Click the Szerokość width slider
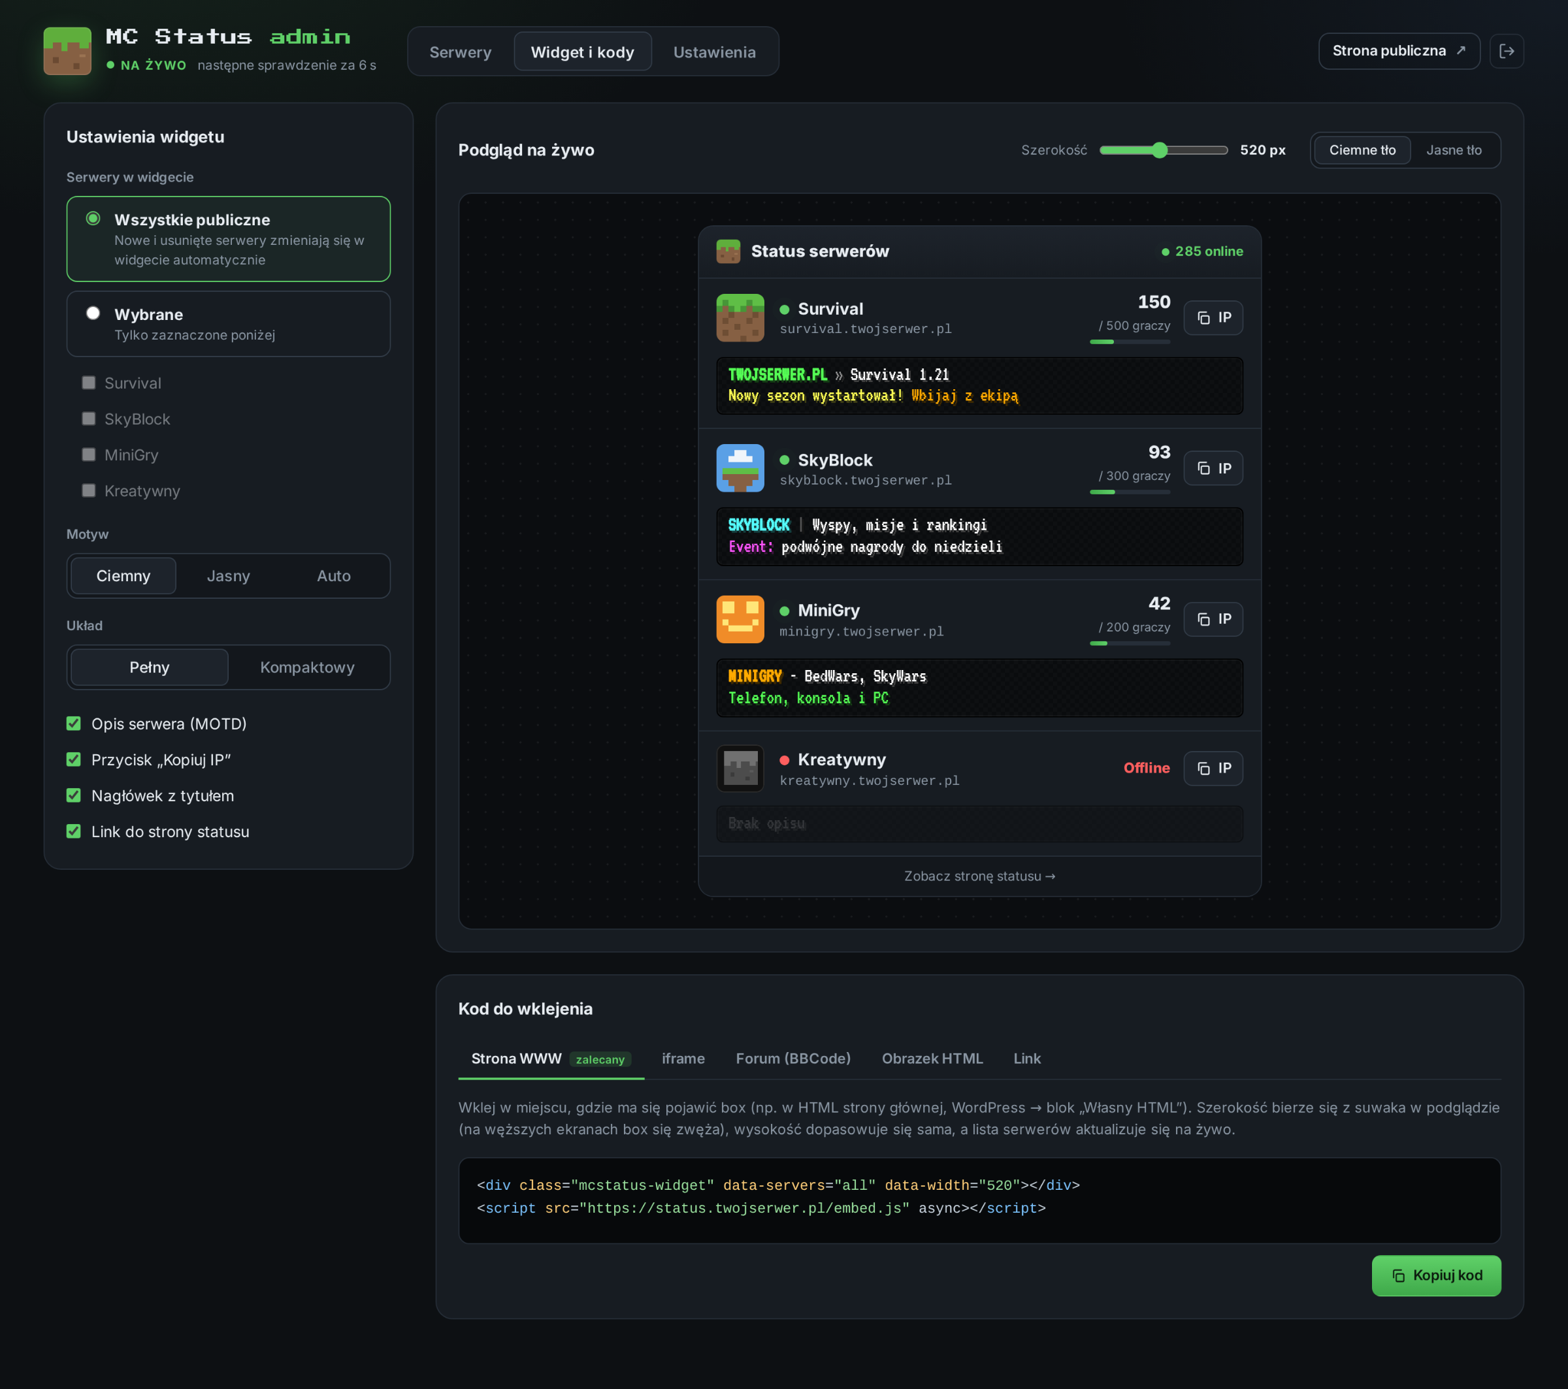Image resolution: width=1568 pixels, height=1389 pixels. (x=1163, y=150)
